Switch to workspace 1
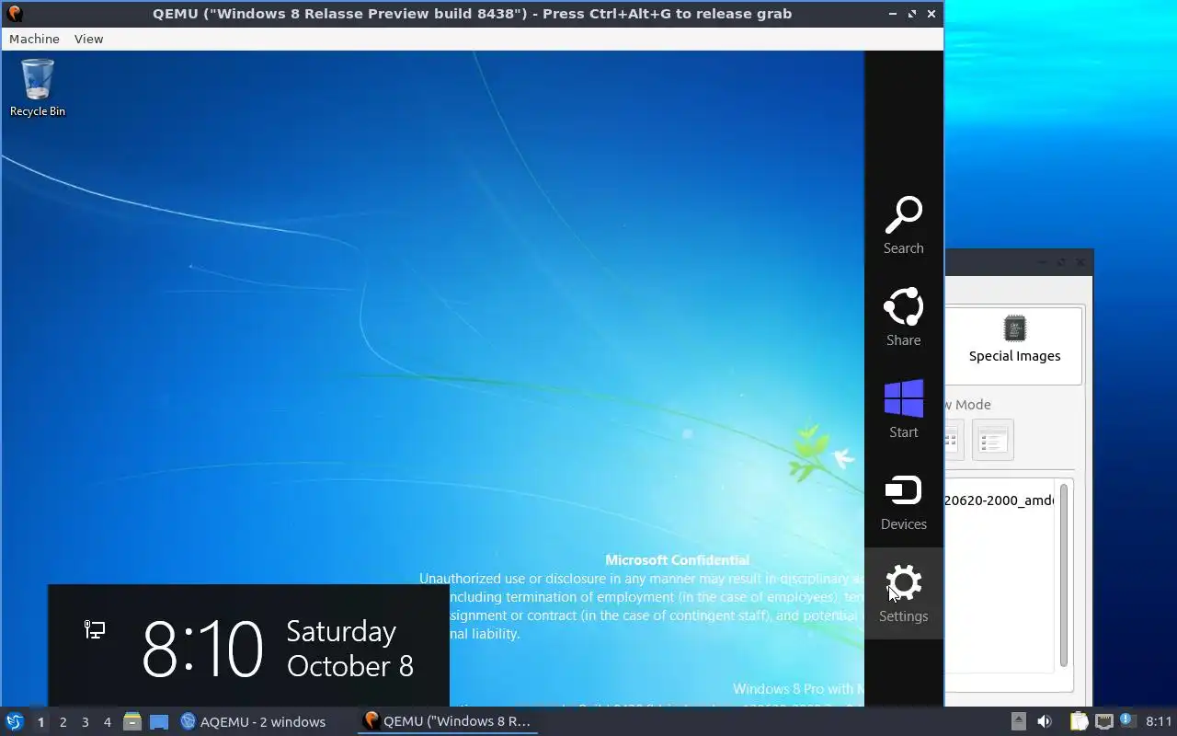This screenshot has height=736, width=1177. coord(40,722)
